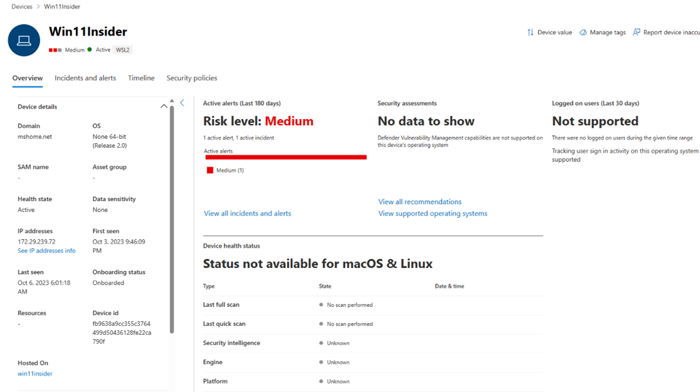Click the laptop device avatar icon
700x392 pixels.
[x=24, y=40]
